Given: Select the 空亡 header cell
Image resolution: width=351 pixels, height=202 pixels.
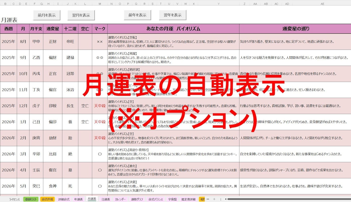Looking at the screenshot, I should [x=85, y=29].
